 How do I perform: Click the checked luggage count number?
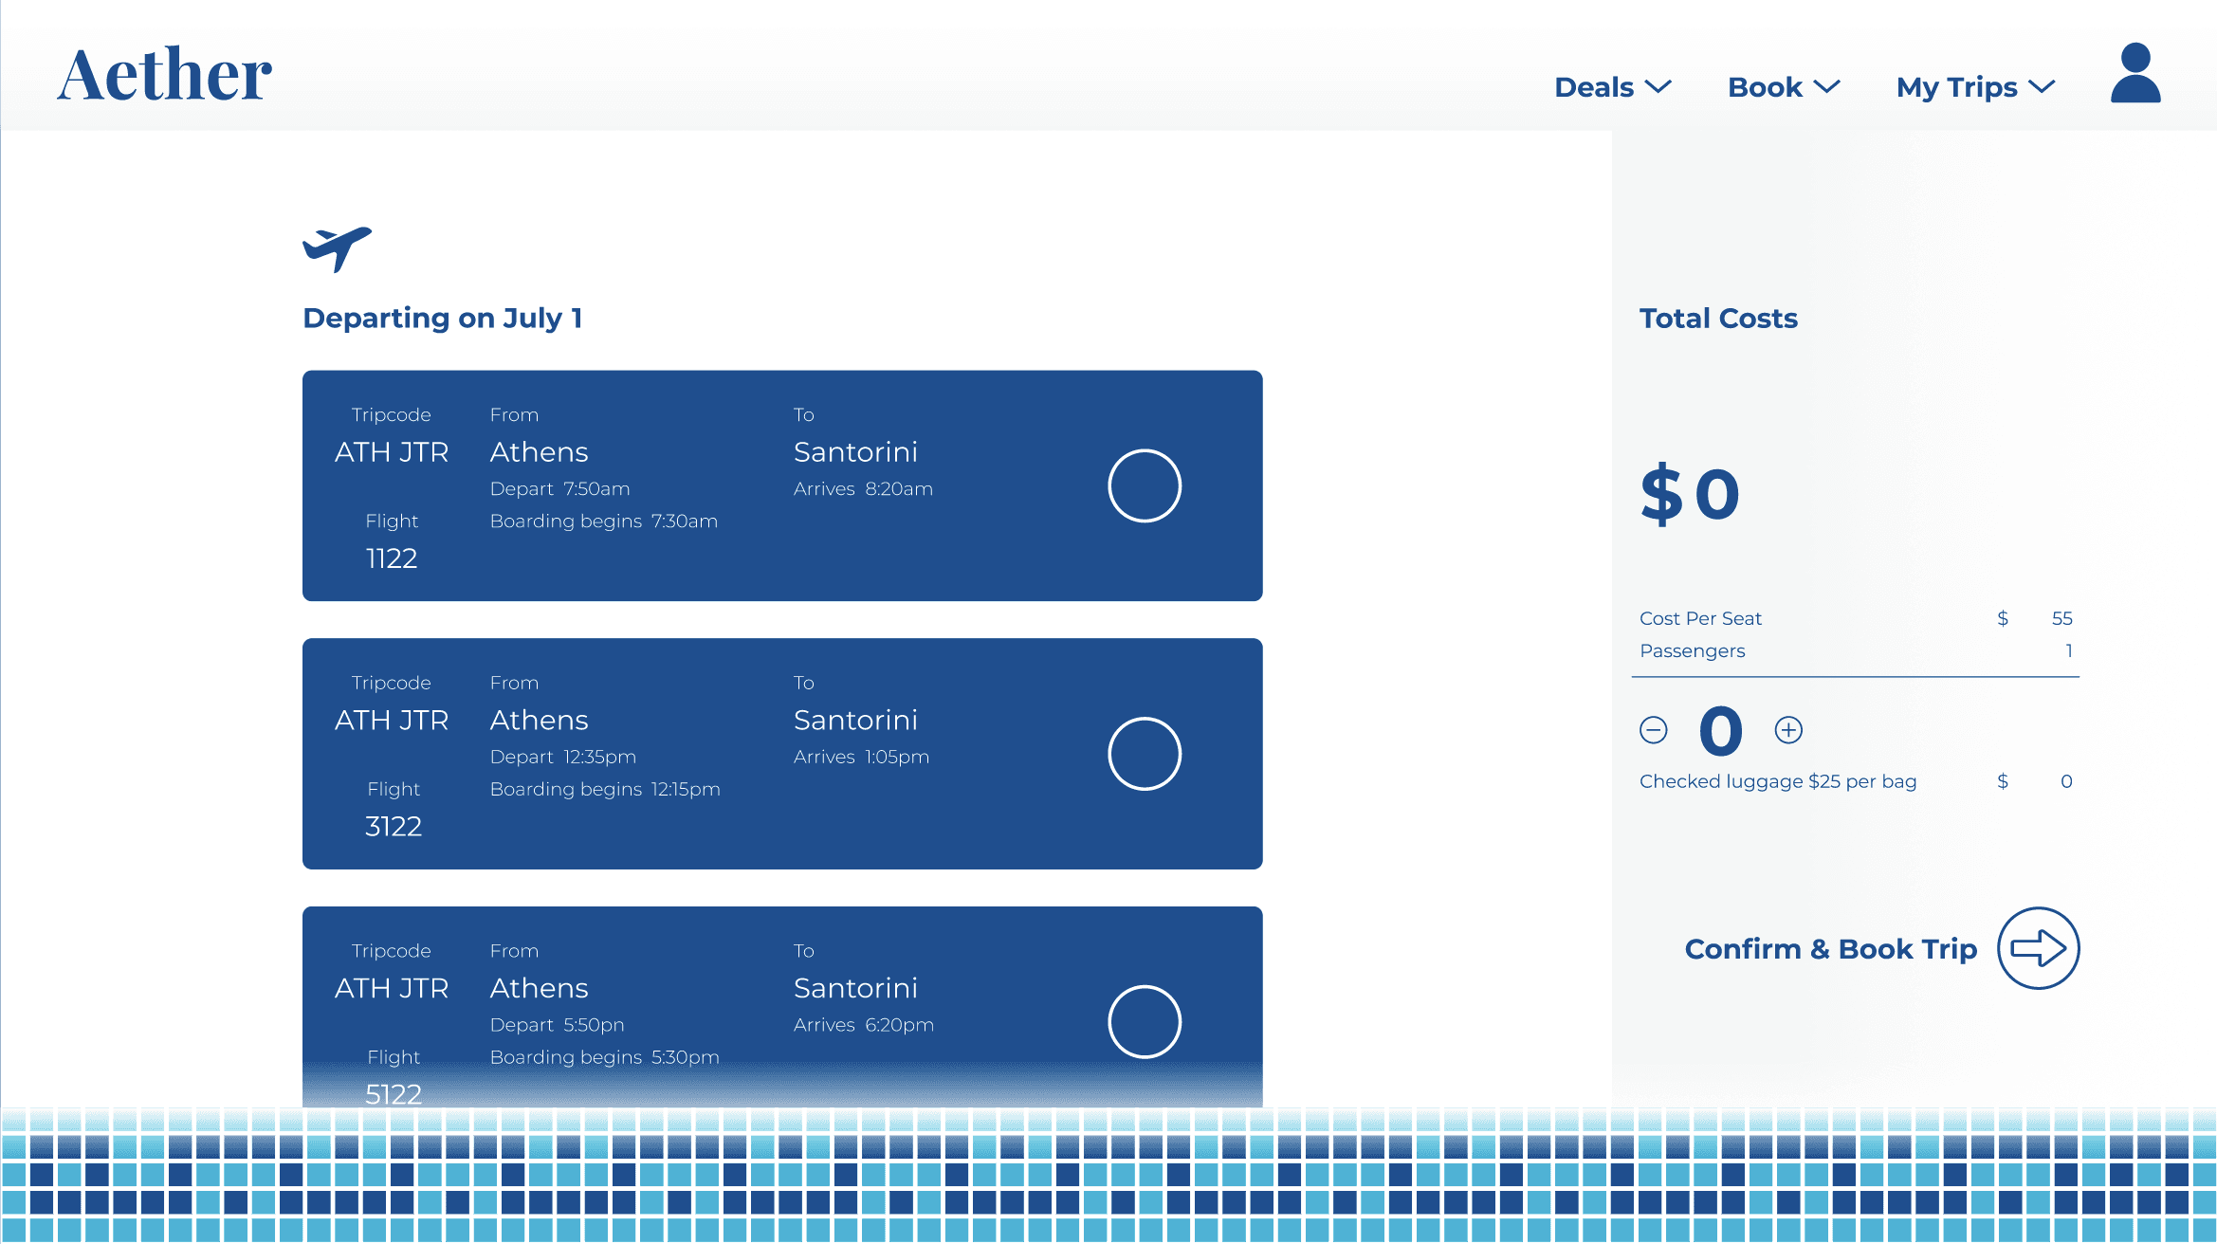click(1720, 731)
